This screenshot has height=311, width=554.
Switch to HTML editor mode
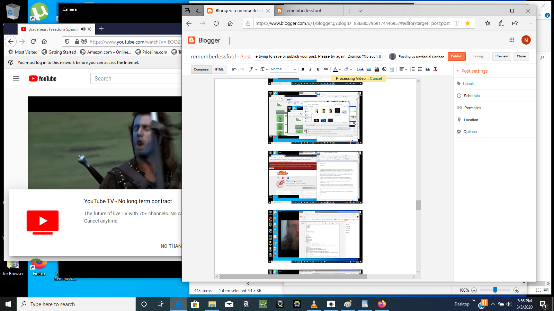point(219,69)
